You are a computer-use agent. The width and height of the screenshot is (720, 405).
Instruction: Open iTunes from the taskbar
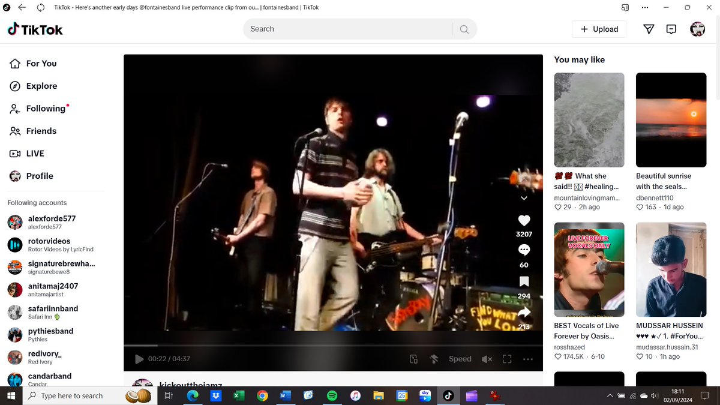tap(355, 395)
